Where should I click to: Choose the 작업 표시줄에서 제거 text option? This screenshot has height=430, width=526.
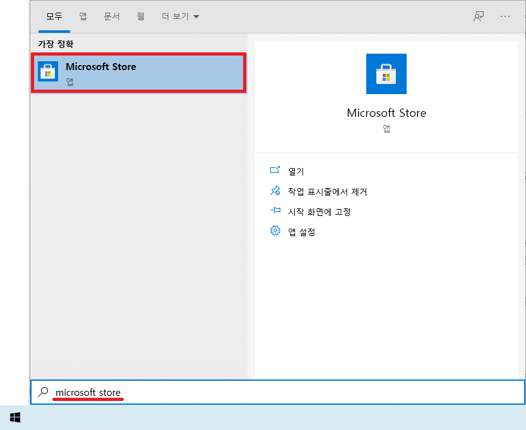coord(327,191)
